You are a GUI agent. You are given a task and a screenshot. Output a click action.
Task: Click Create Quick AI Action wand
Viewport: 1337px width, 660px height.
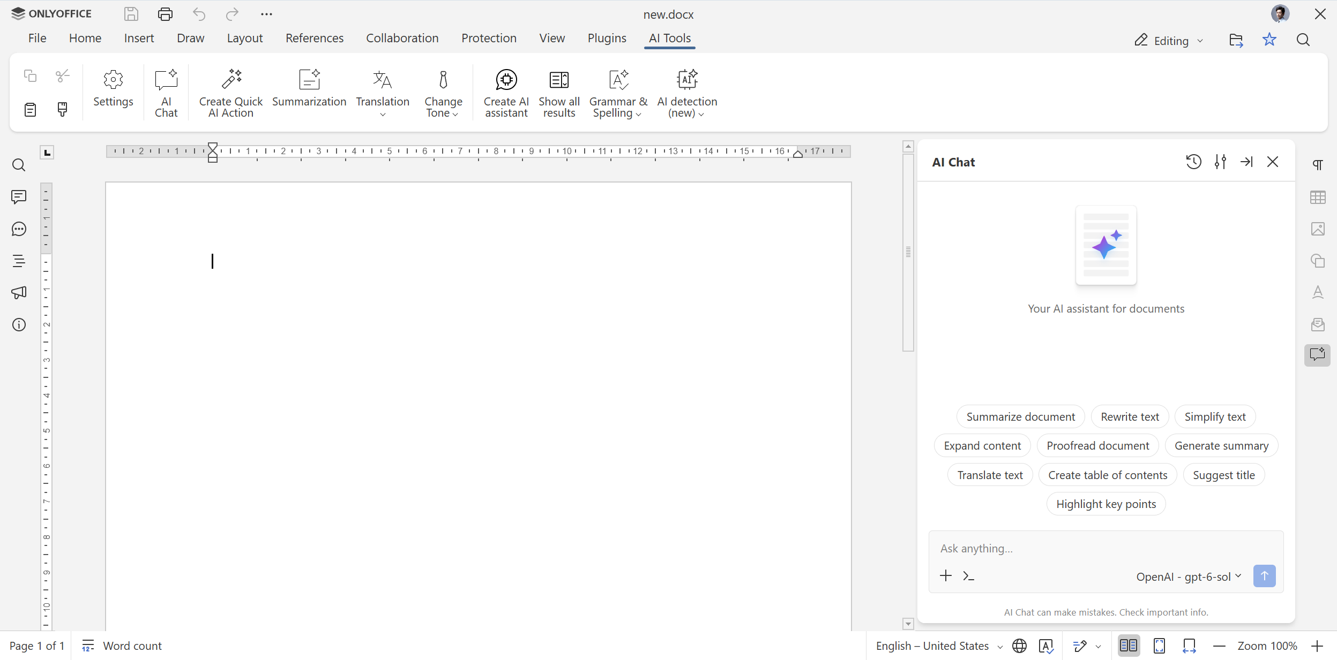click(231, 93)
